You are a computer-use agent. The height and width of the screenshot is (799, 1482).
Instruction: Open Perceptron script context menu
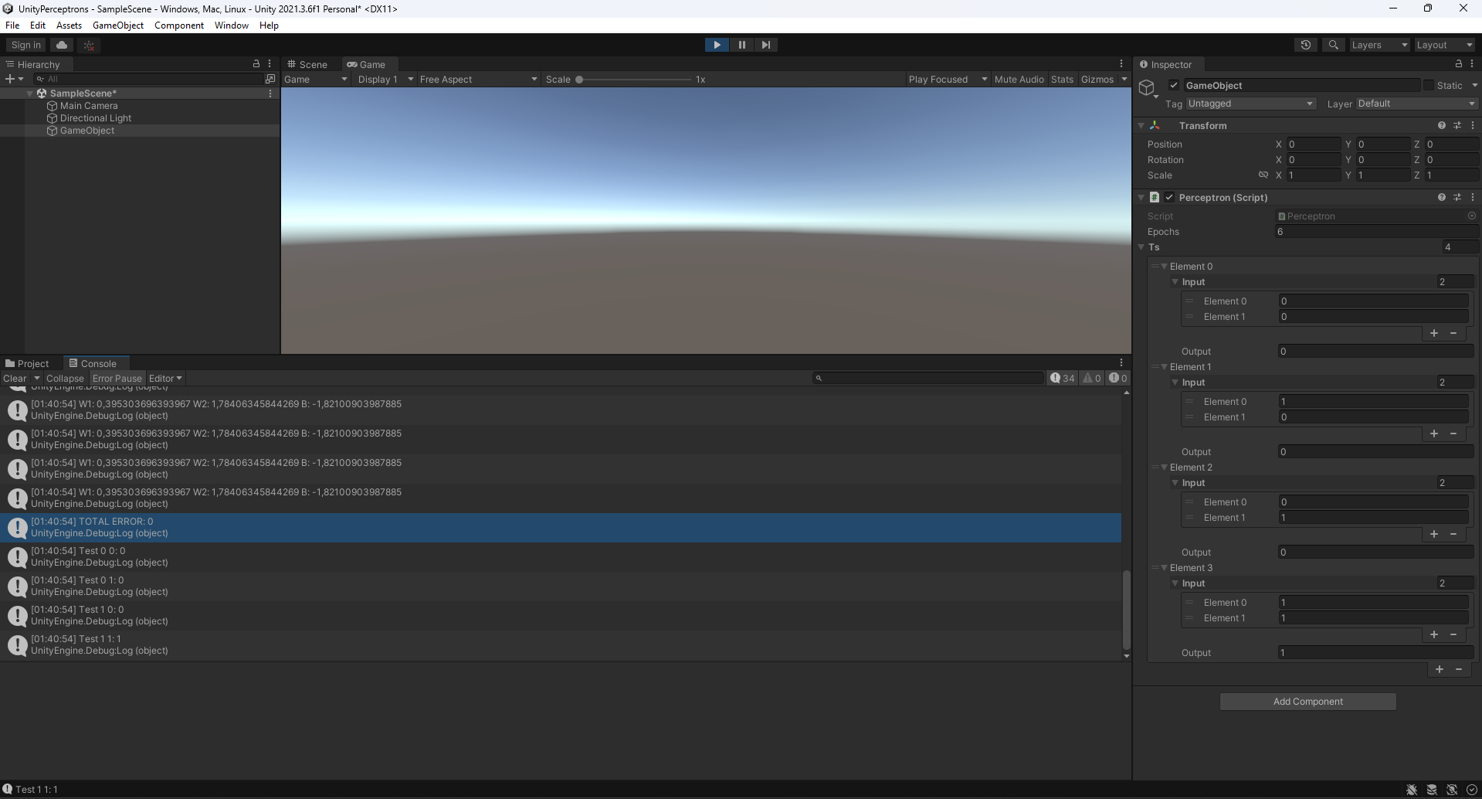point(1472,197)
